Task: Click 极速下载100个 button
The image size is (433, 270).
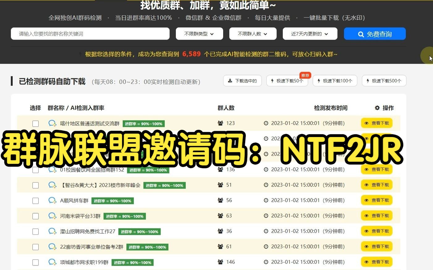Action: point(335,81)
